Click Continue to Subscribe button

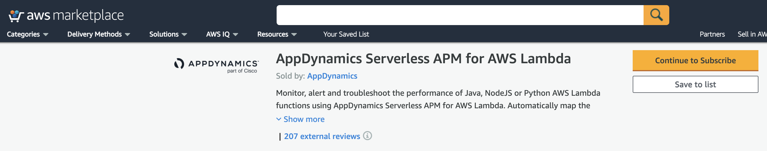coord(695,60)
